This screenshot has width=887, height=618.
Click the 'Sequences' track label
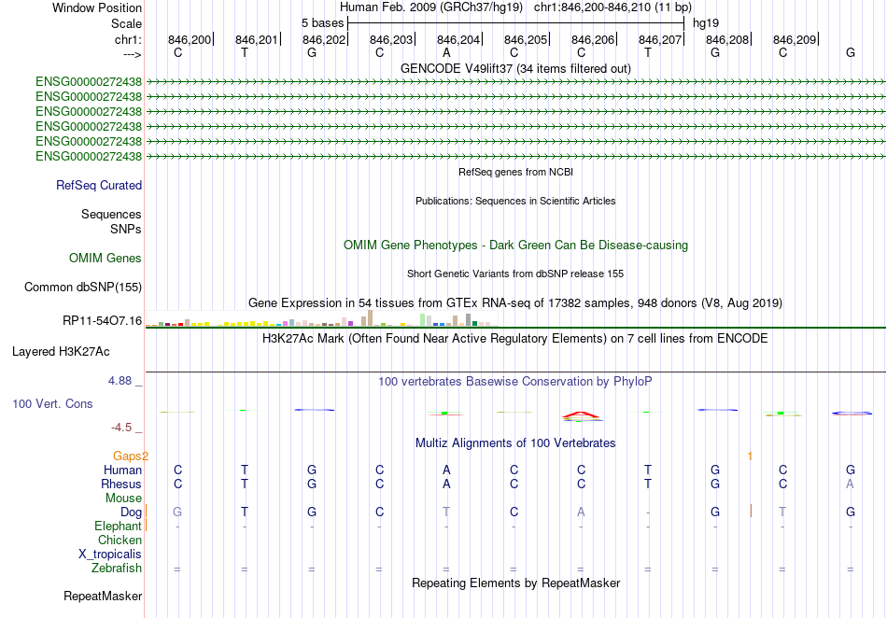(x=111, y=215)
